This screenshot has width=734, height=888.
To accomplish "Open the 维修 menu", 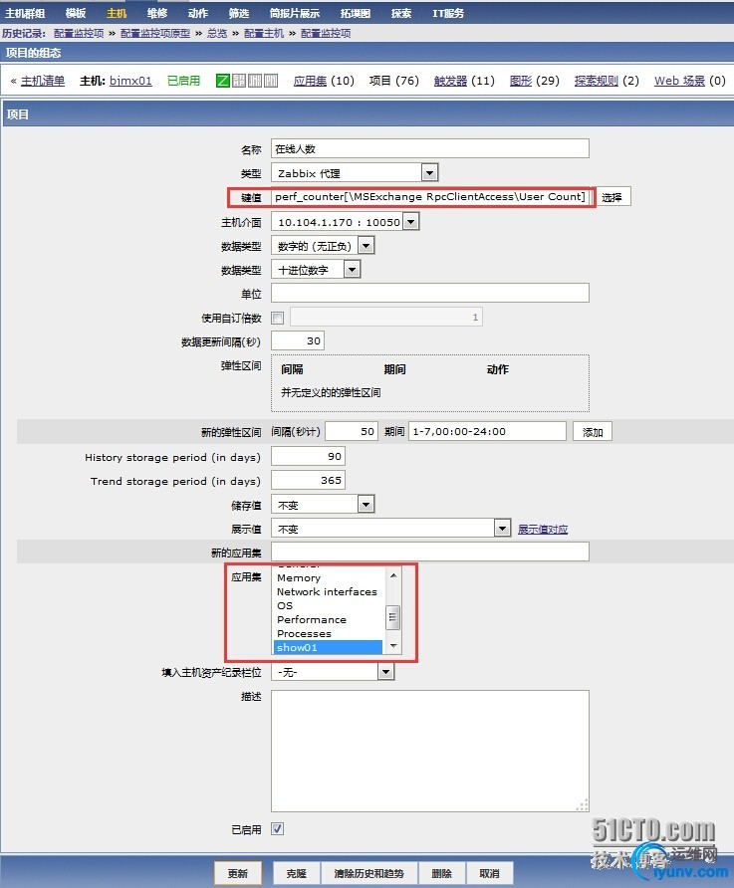I will coord(157,13).
